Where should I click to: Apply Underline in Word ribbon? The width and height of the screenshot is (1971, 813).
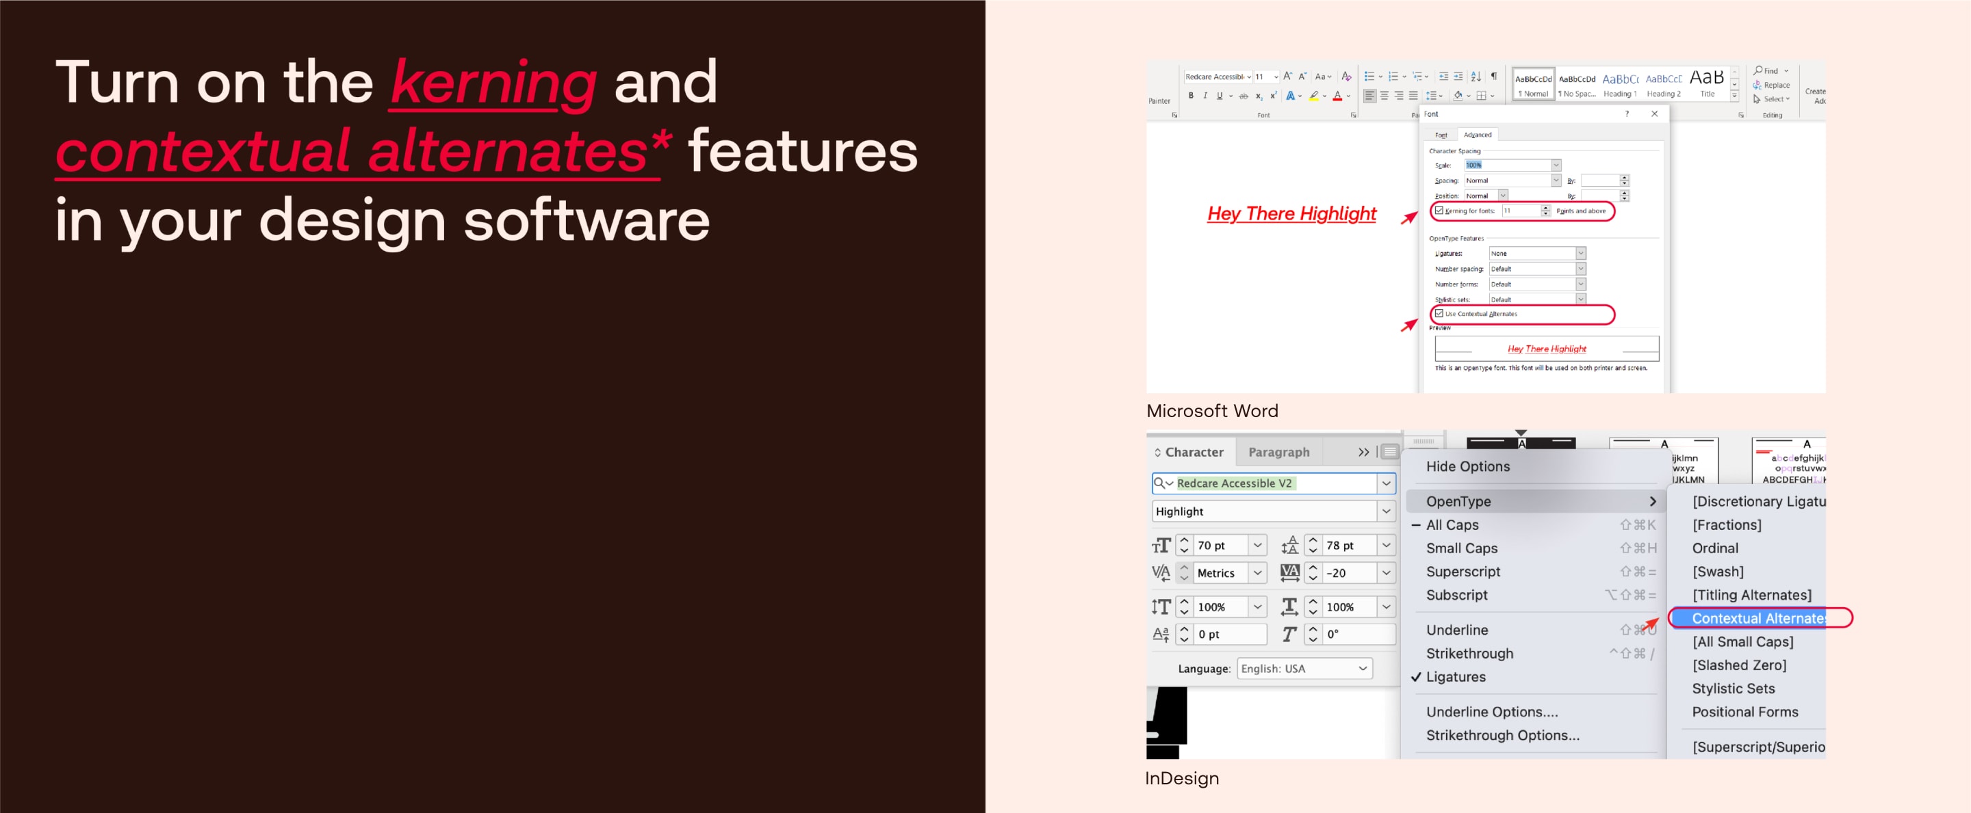[x=1220, y=96]
